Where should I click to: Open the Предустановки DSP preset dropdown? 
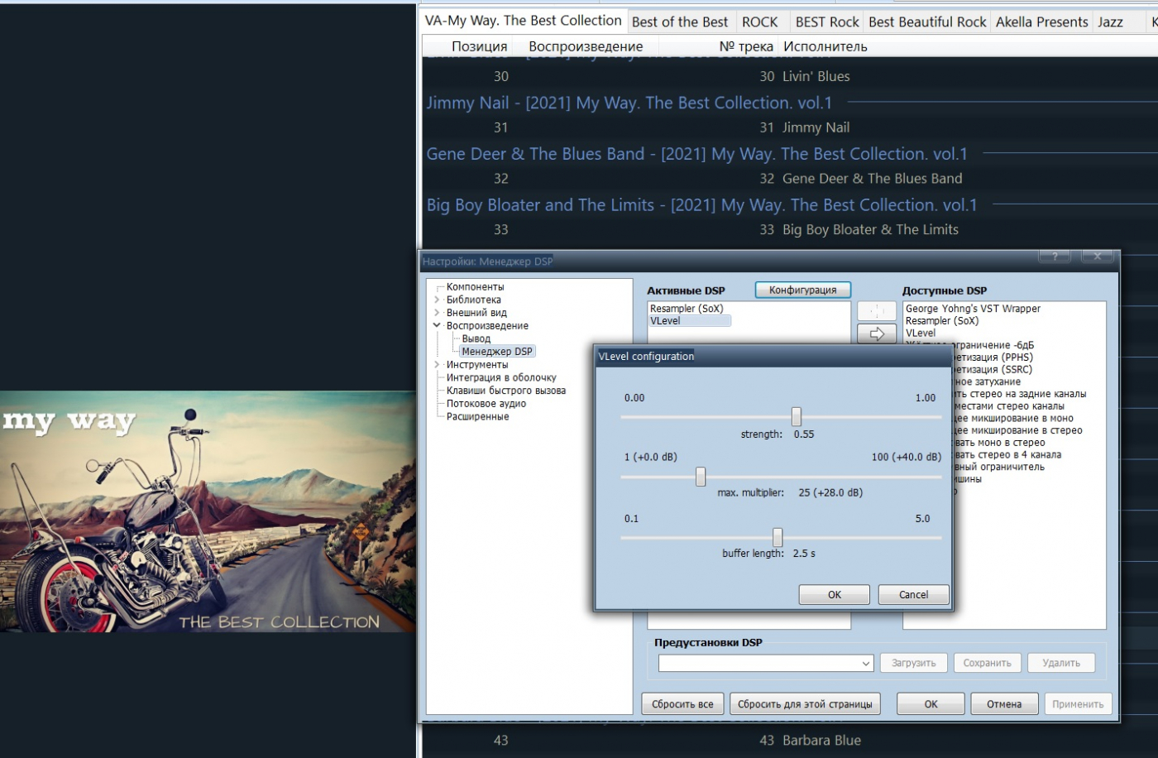pos(865,664)
